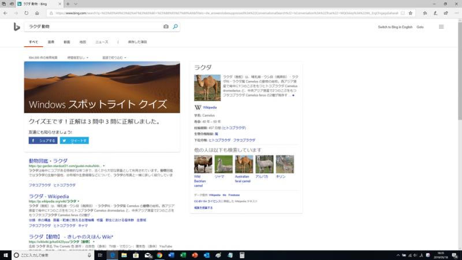Share this page icon
The height and width of the screenshot is (260, 462).
pyautogui.click(x=446, y=13)
